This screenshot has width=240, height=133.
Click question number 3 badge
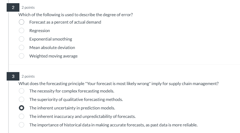coord(13,76)
